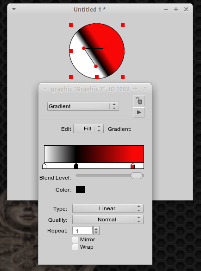Click the gradient start handle on circle
201x271 pixels.
point(84,48)
